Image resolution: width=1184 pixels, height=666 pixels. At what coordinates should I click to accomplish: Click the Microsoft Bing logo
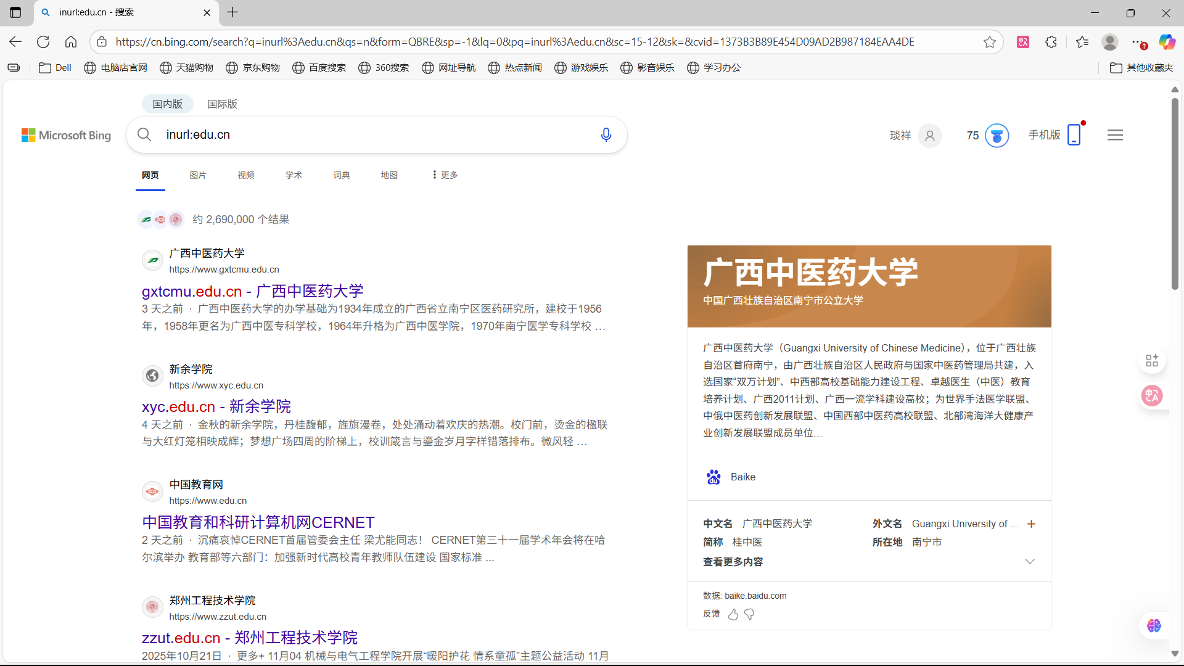click(x=66, y=134)
